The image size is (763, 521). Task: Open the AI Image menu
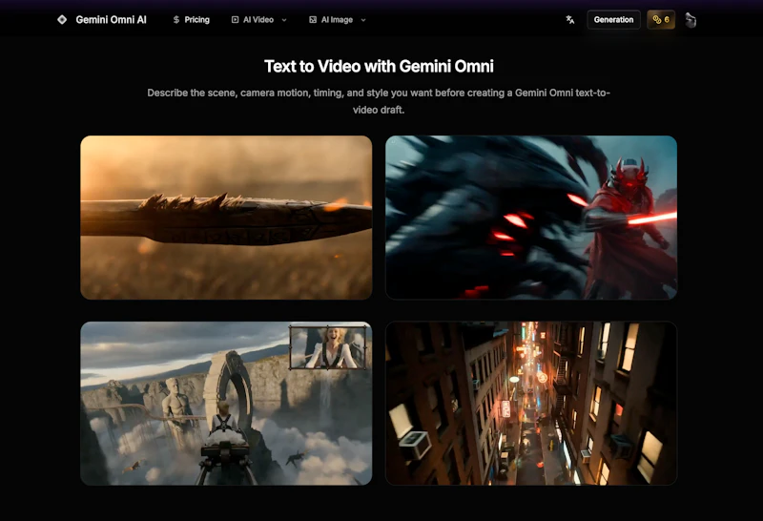pyautogui.click(x=338, y=19)
